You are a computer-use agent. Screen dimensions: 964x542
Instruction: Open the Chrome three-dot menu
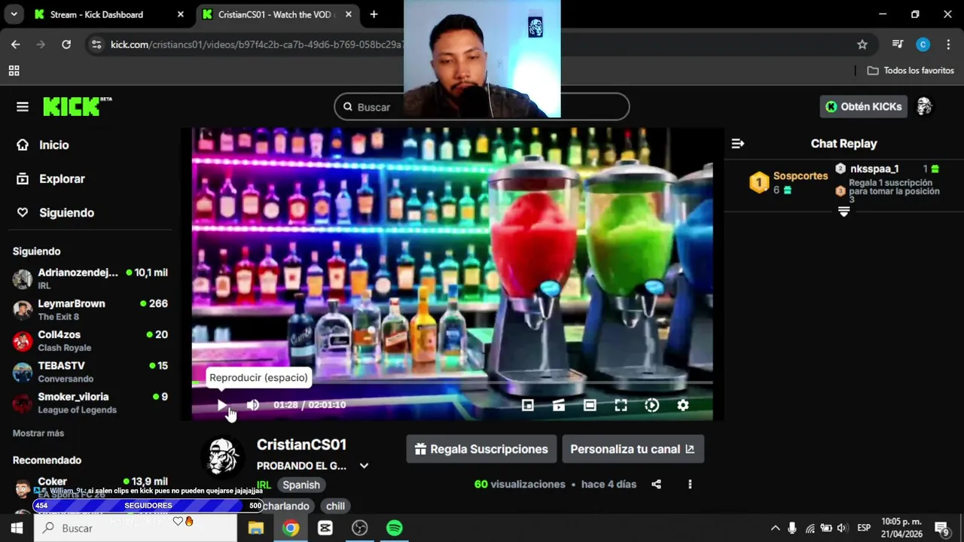click(x=948, y=44)
